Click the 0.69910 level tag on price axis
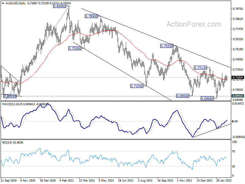This screenshot has width=245, height=184. click(x=238, y=96)
